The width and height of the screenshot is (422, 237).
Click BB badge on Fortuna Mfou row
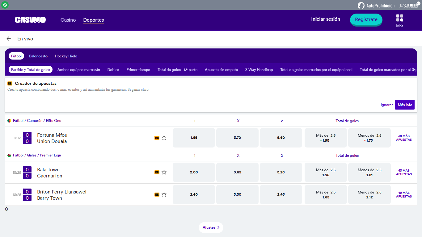coord(157,138)
